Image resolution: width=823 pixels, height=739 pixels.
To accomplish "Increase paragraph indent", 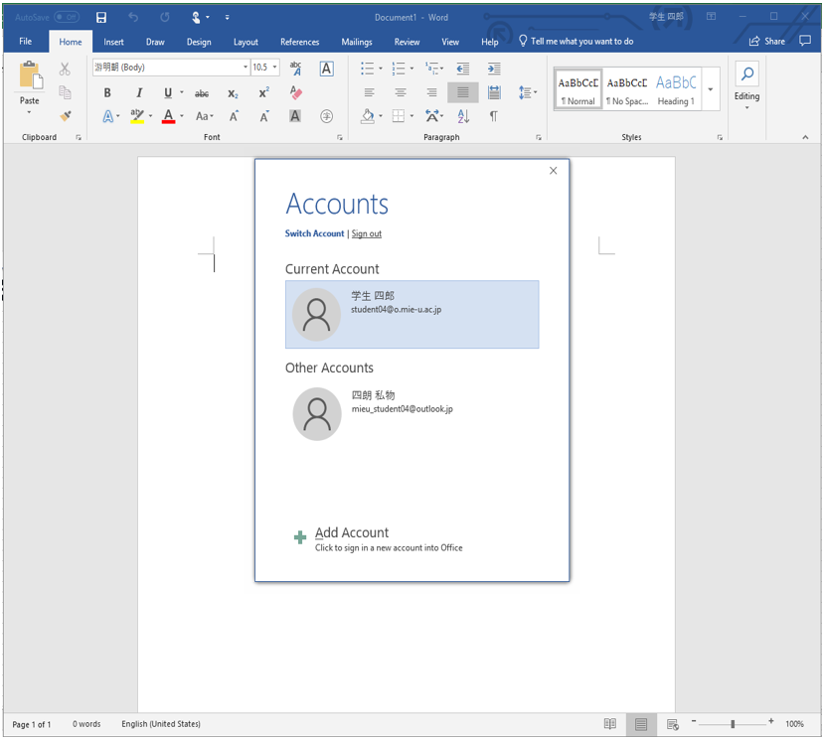I will (494, 69).
